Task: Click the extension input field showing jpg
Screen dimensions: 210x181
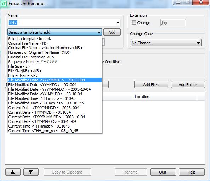Action: click(x=173, y=23)
